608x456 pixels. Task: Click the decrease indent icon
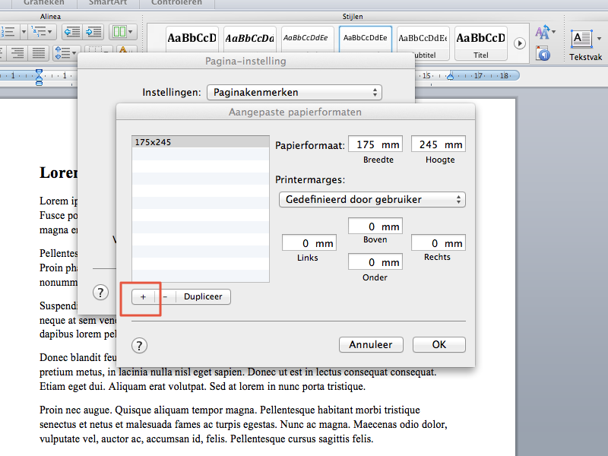(72, 32)
